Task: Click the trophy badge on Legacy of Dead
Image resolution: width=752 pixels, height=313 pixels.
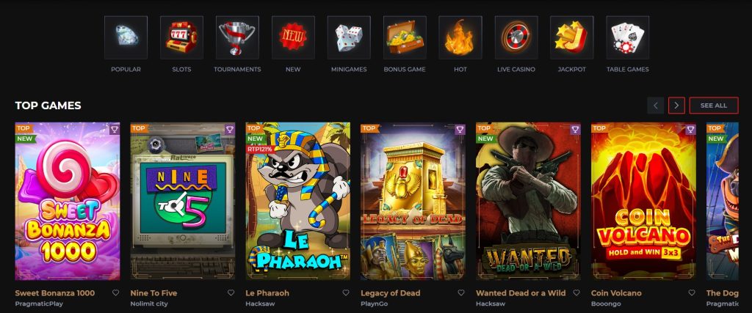Action: click(x=460, y=129)
